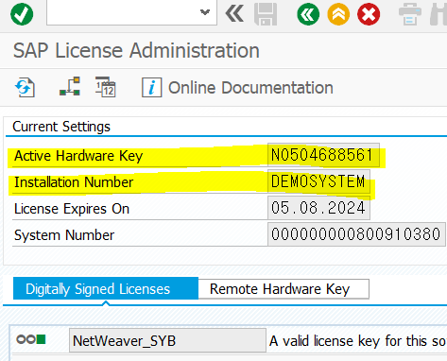Click the refresh document icon
This screenshot has width=447, height=361.
coord(25,87)
